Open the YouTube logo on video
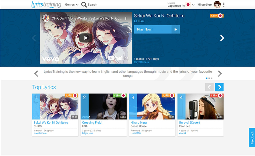The width and height of the screenshot is (255, 156). (118, 58)
